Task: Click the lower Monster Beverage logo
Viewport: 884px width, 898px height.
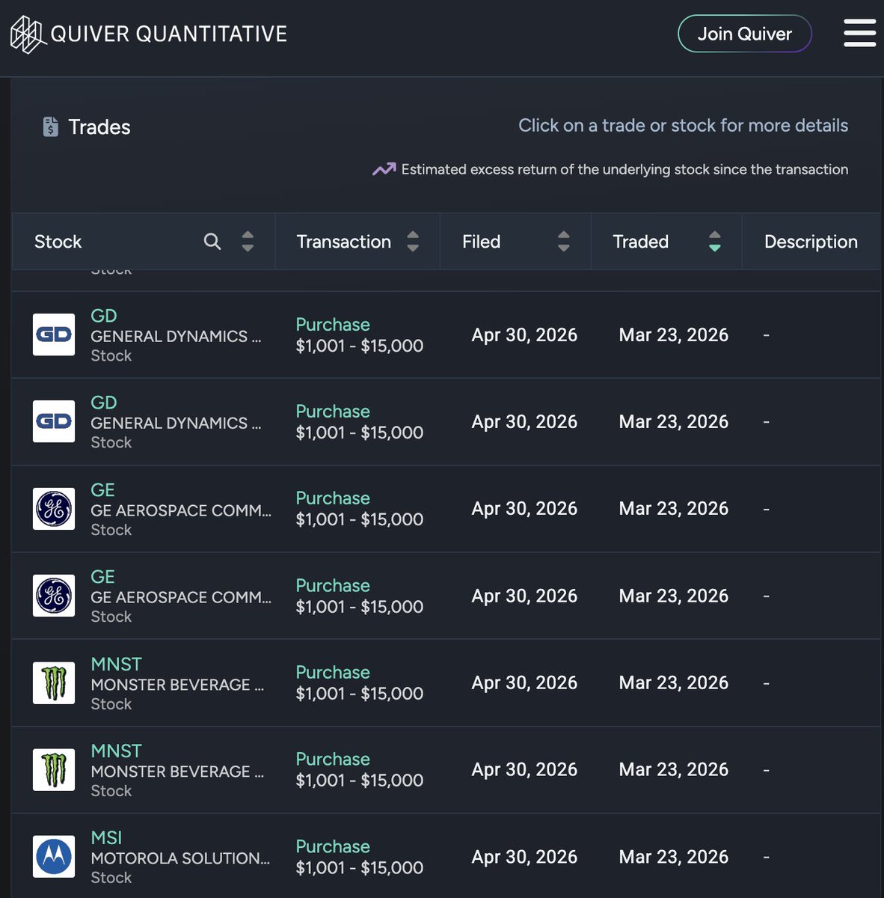Action: pyautogui.click(x=54, y=769)
